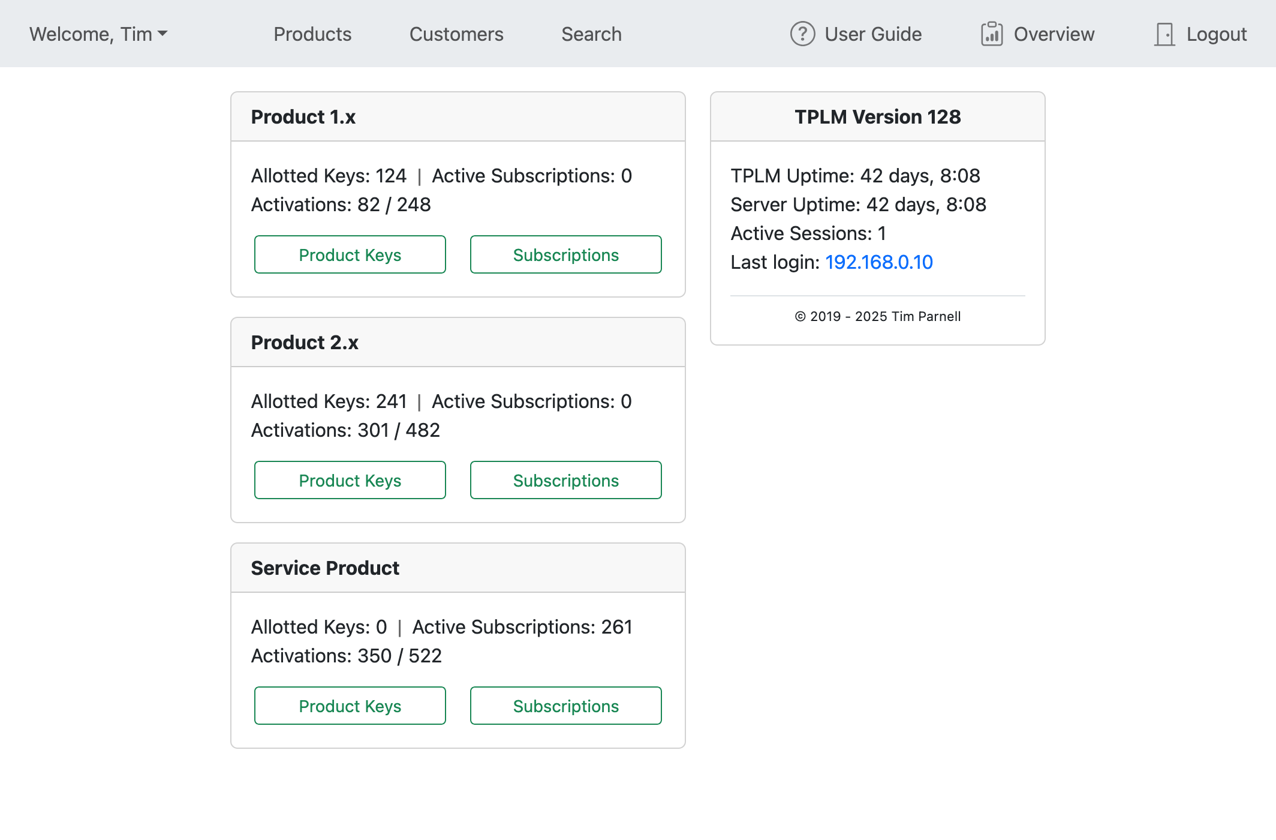Click the TPLM Version 128 panel header

[x=877, y=117]
